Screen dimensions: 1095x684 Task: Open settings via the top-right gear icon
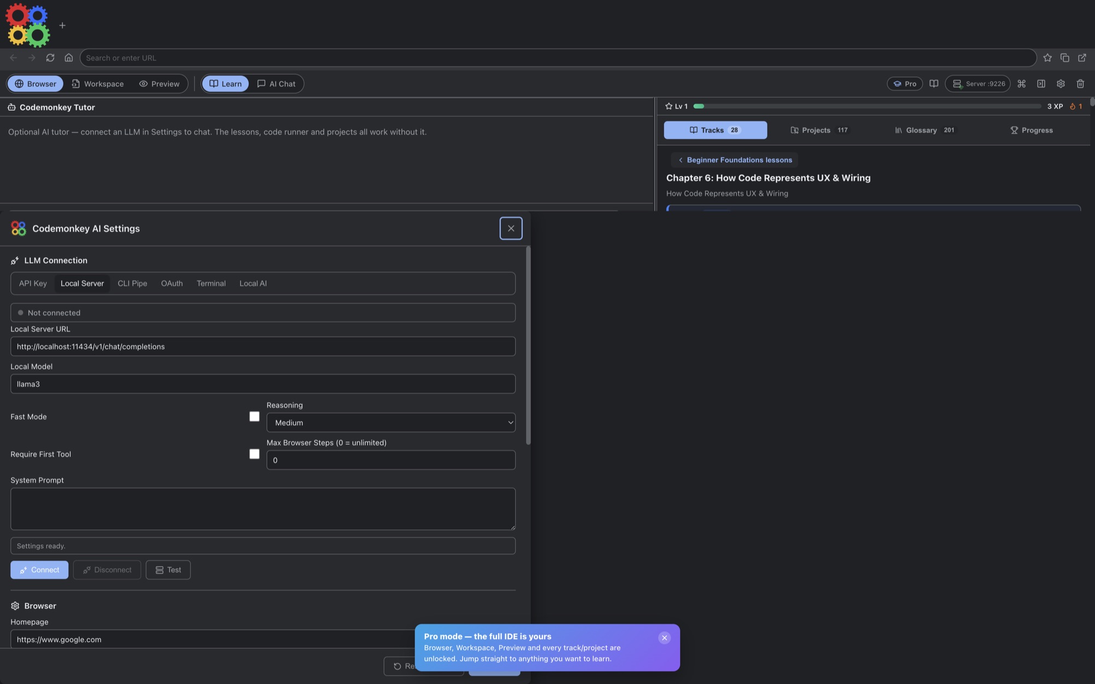click(x=1061, y=84)
